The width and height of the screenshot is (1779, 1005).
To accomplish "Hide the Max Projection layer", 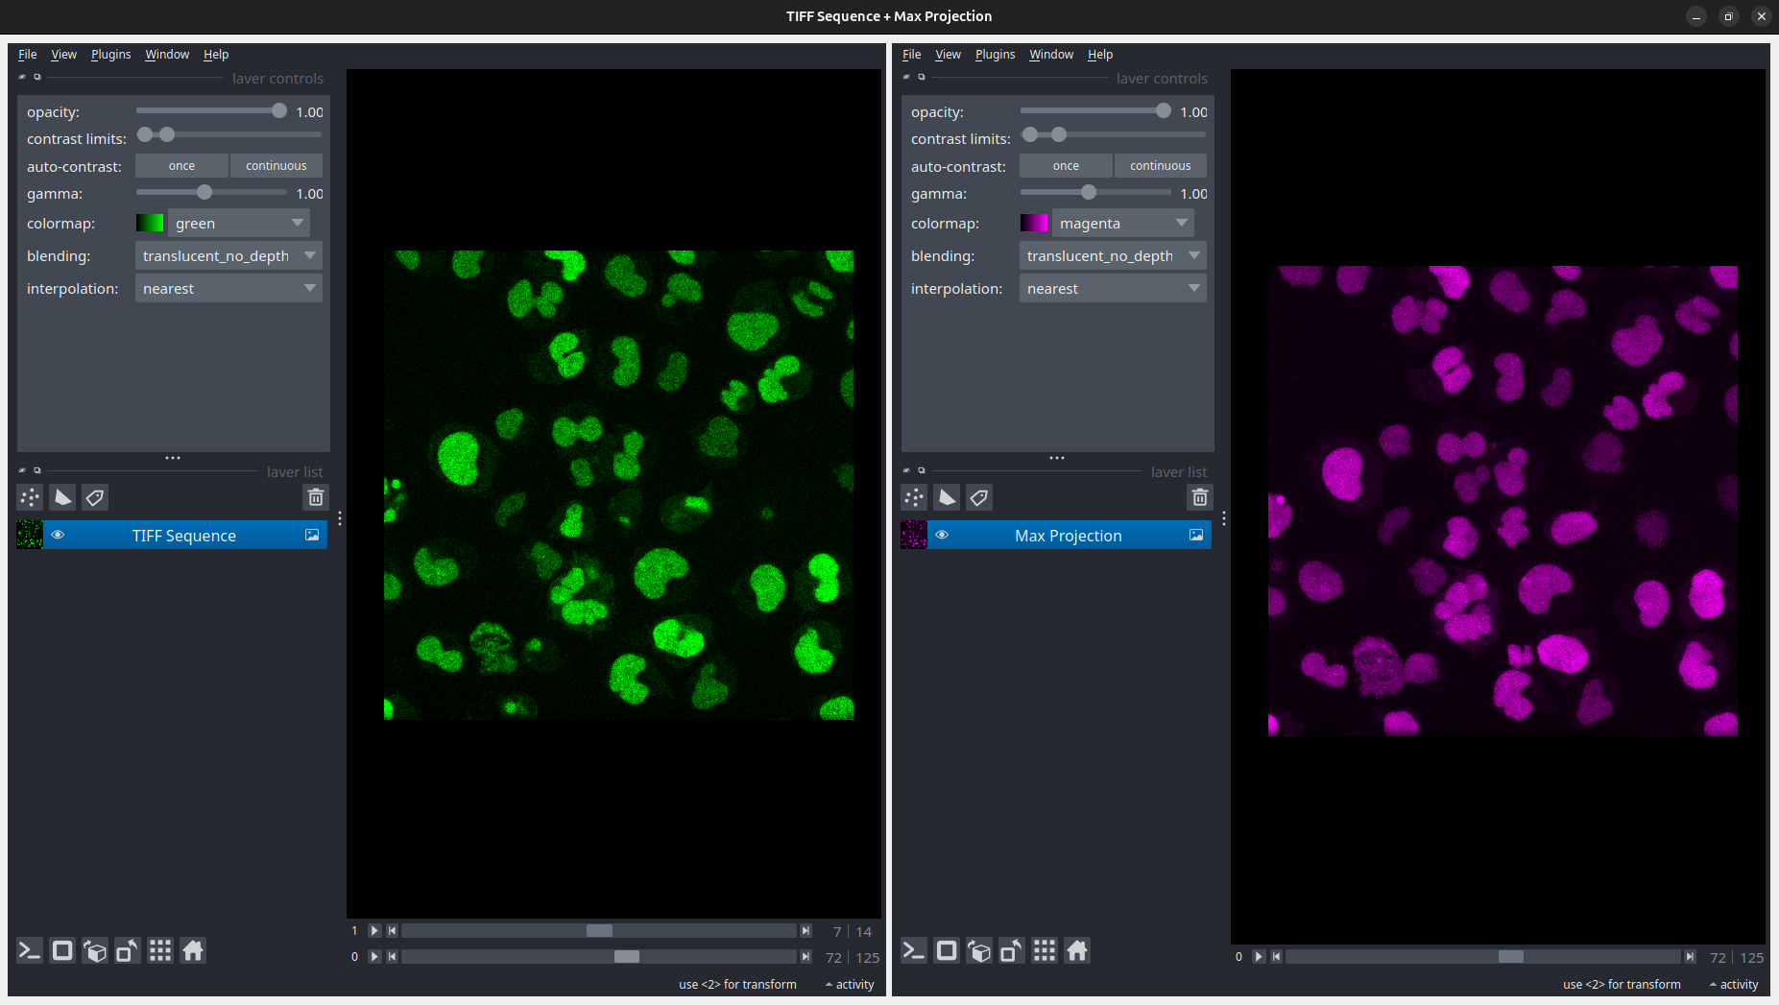I will point(942,536).
